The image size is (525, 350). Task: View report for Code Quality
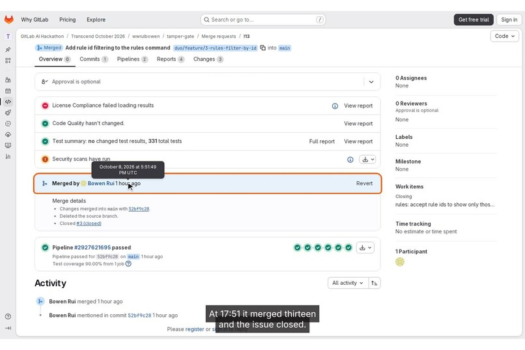pyautogui.click(x=358, y=124)
